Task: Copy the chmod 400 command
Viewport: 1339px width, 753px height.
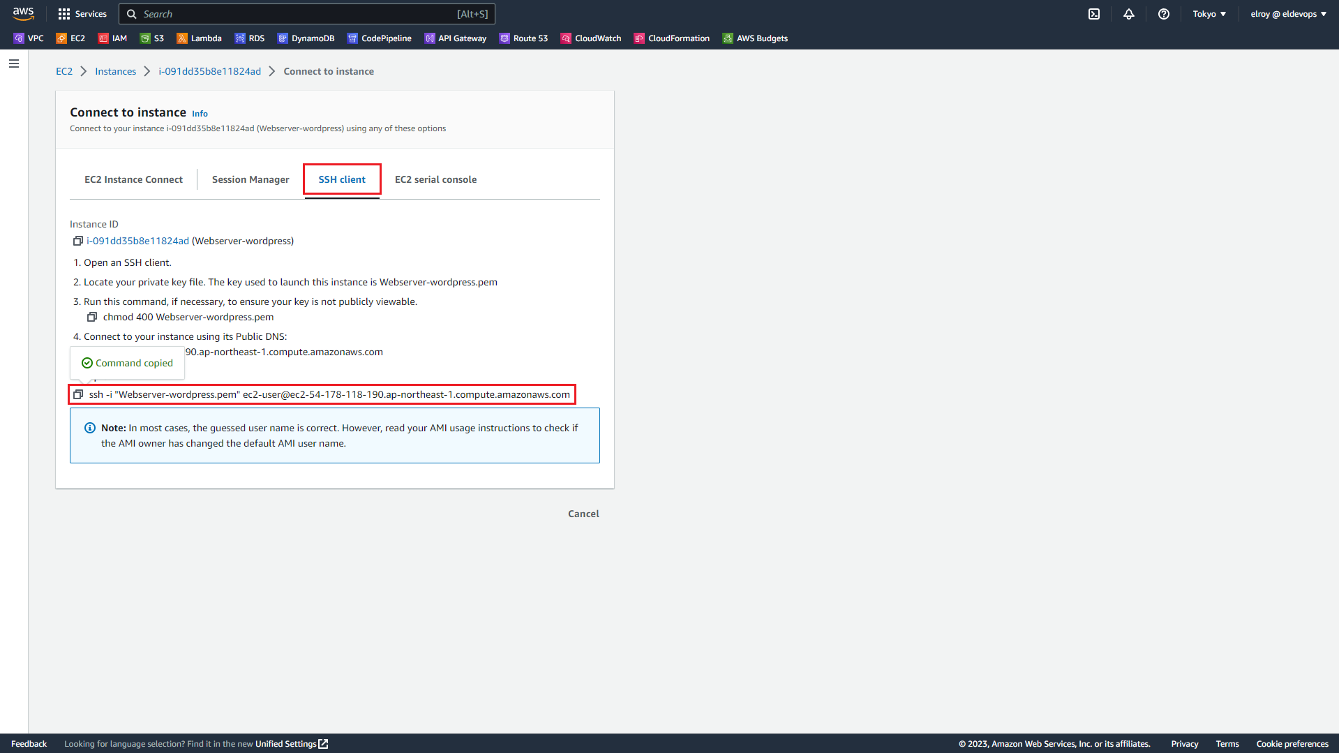Action: (92, 317)
